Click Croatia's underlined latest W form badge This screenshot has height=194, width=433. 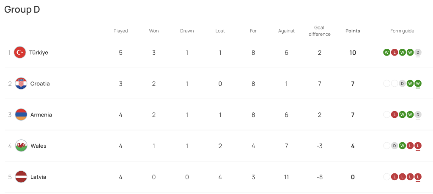pyautogui.click(x=418, y=83)
